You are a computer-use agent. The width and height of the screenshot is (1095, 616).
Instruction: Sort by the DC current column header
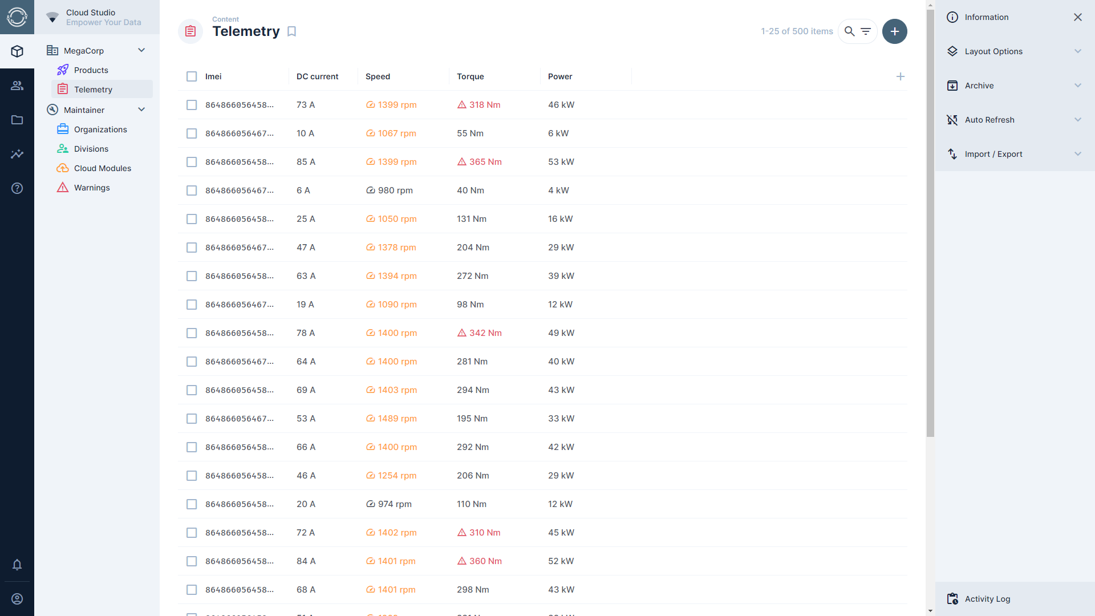(317, 76)
